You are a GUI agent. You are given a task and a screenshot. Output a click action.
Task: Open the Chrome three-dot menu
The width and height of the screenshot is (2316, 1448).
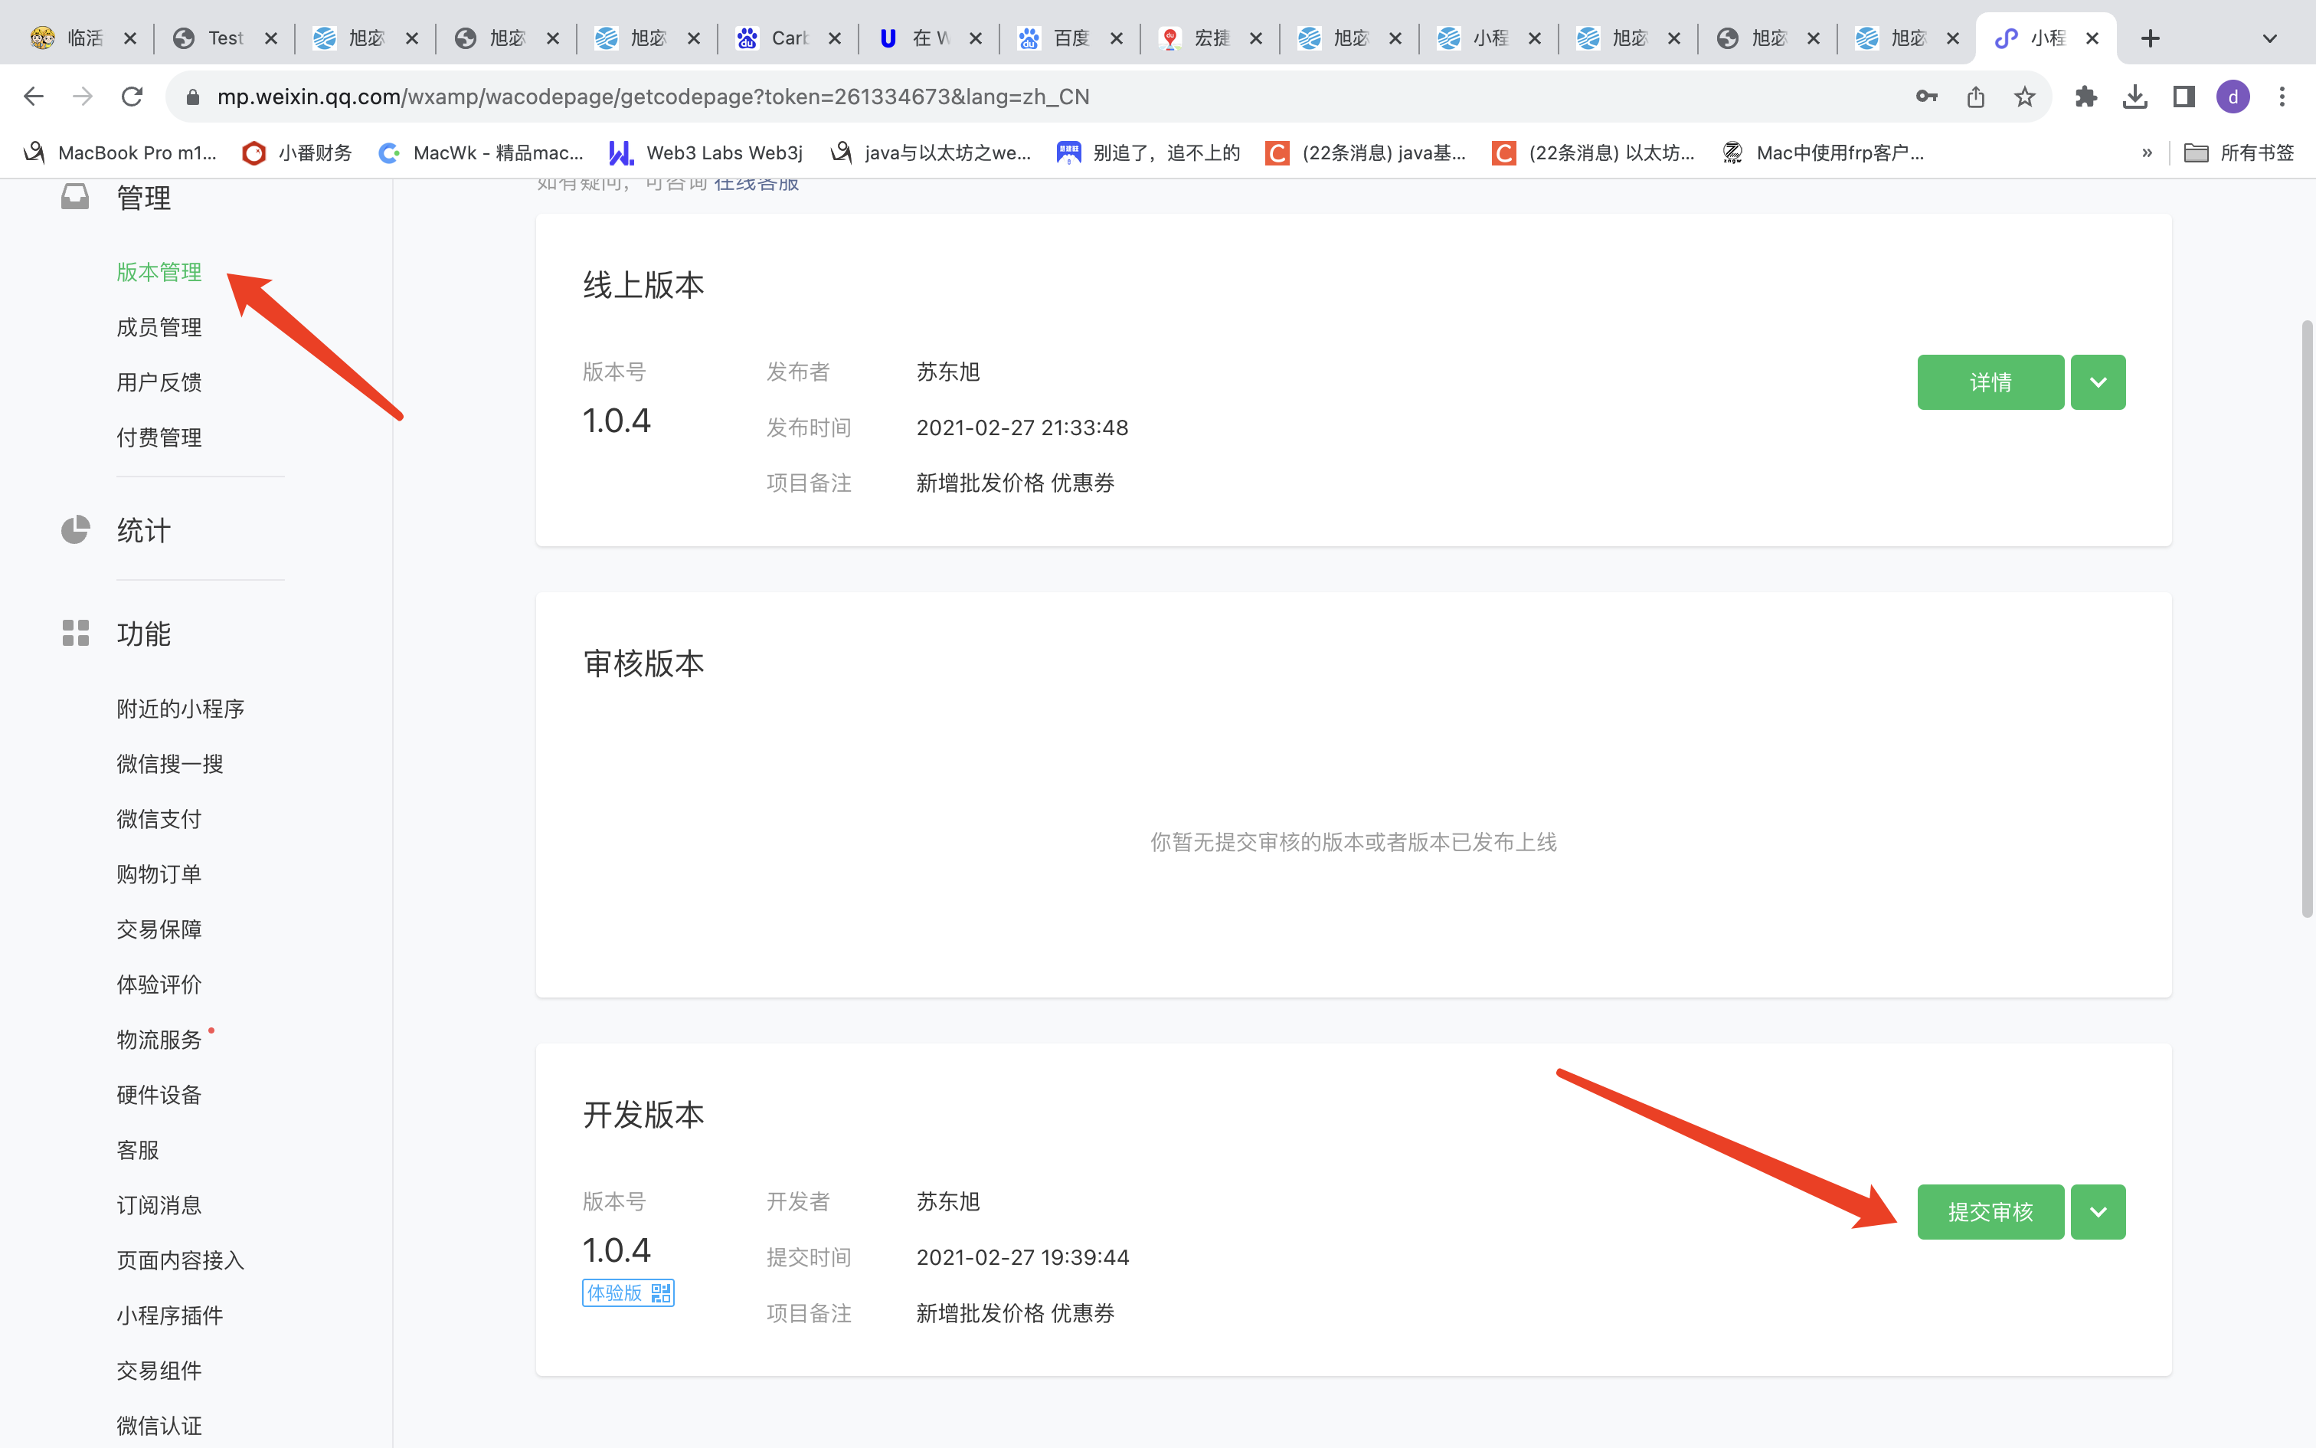[x=2282, y=97]
